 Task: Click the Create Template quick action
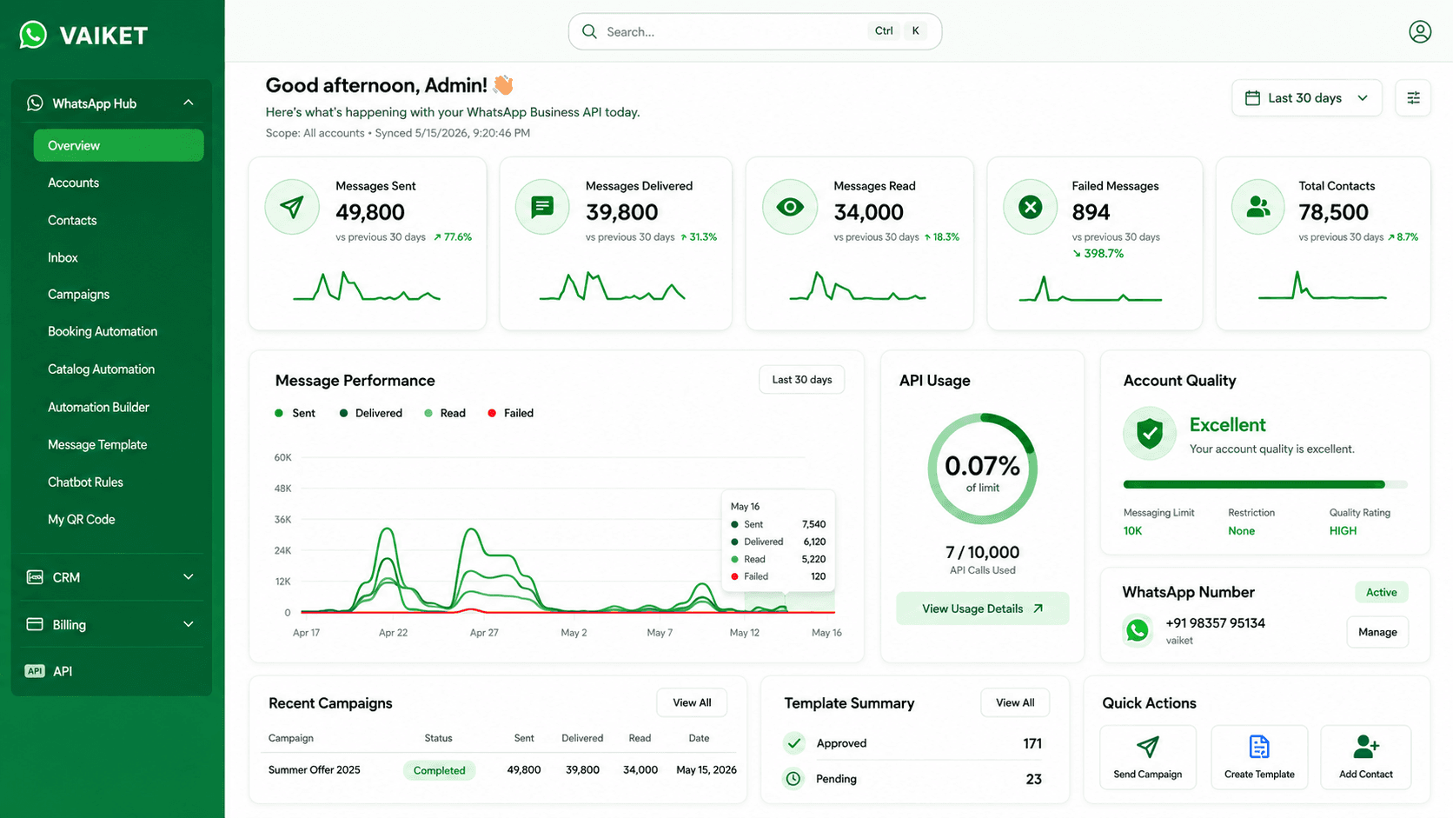pos(1259,757)
